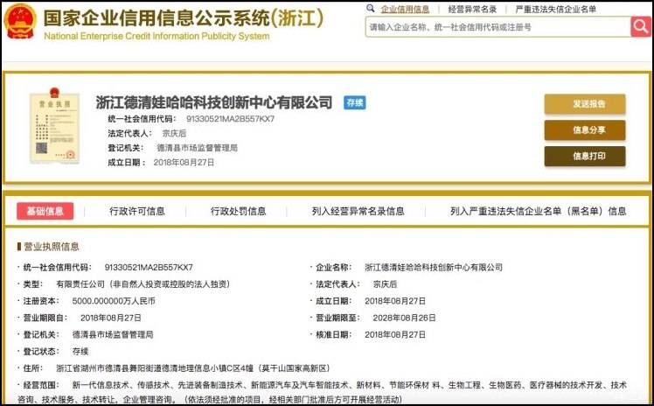Screen dimensions: 654x406
Task: Select the 经营异常名录 search category
Action: click(472, 9)
